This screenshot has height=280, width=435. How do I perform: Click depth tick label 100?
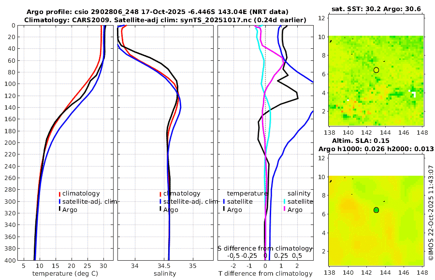pyautogui.click(x=10, y=84)
